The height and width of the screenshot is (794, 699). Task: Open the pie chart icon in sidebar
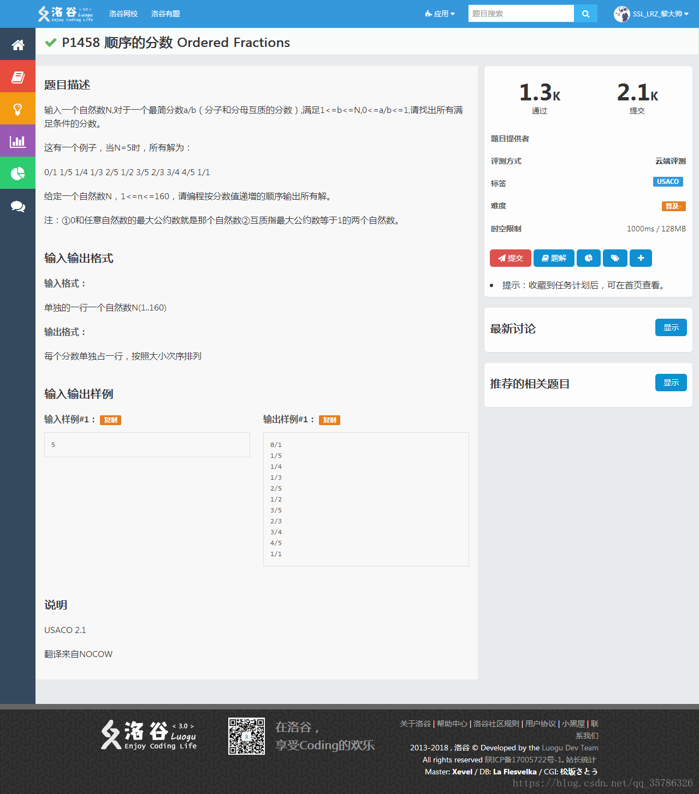[x=17, y=174]
